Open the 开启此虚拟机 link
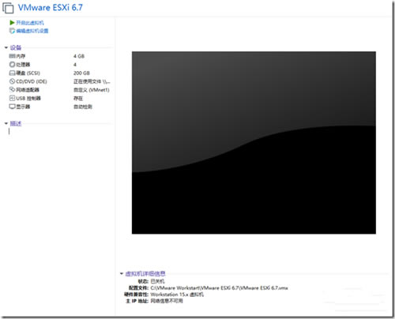Image resolution: width=395 pixels, height=319 pixels. [x=30, y=23]
